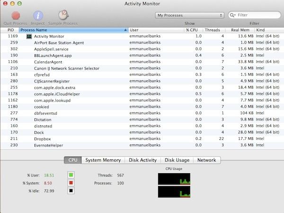Switch to the Network tab

pos(207,160)
